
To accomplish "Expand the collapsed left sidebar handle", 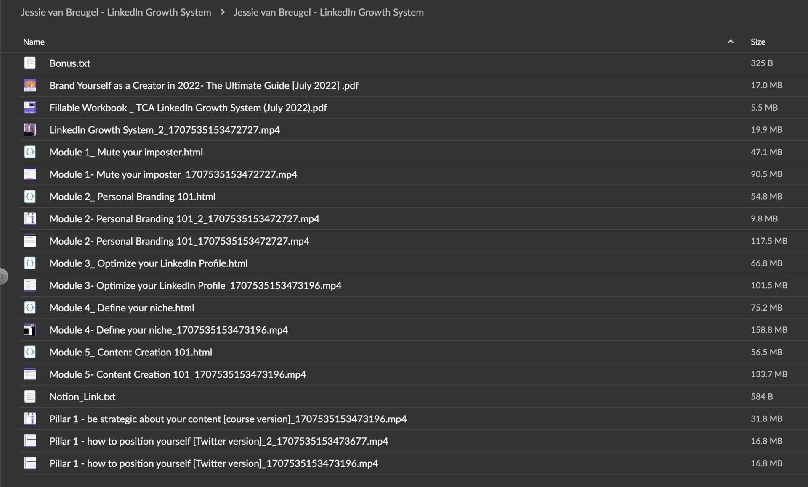I will coord(3,276).
